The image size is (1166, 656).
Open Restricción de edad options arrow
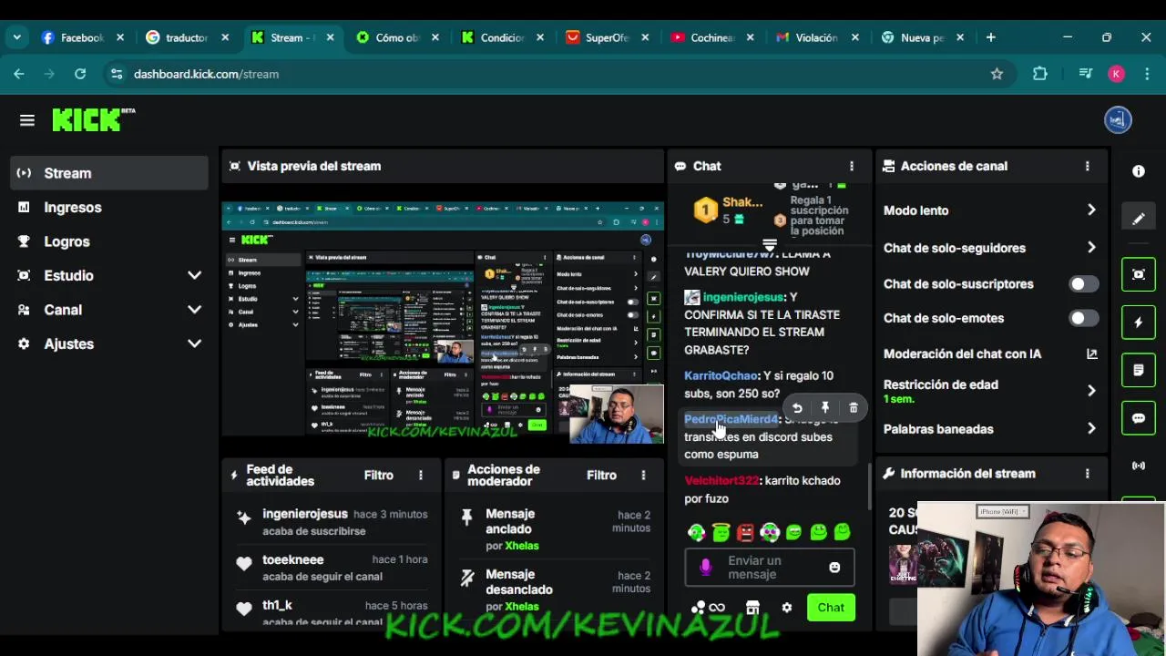click(x=1091, y=391)
